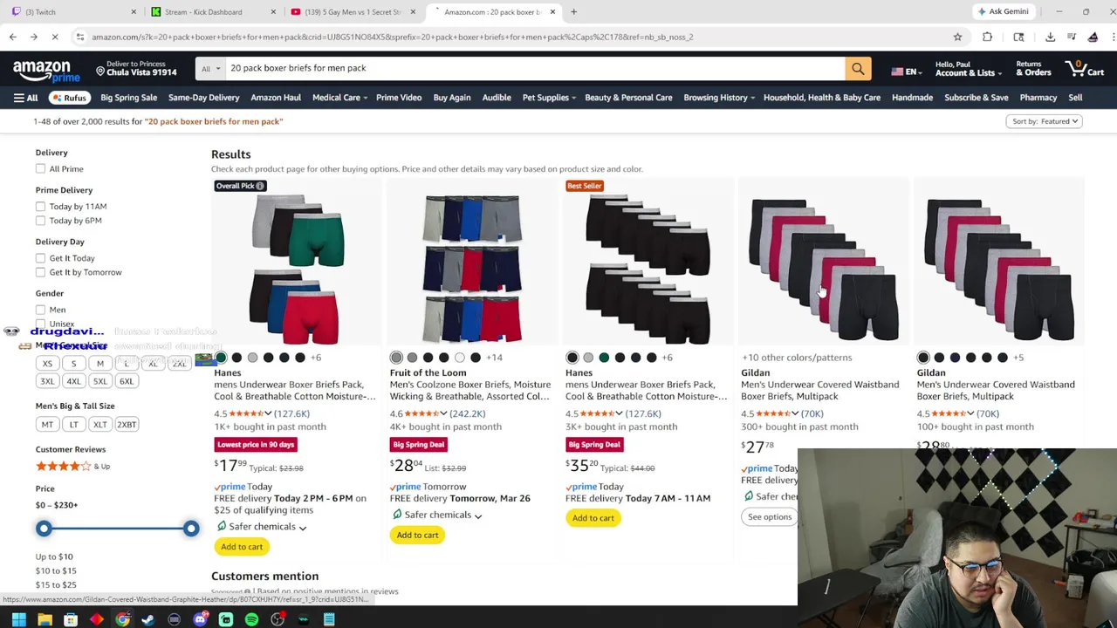Click the Up to $10 price link
This screenshot has height=628, width=1117.
coord(54,556)
